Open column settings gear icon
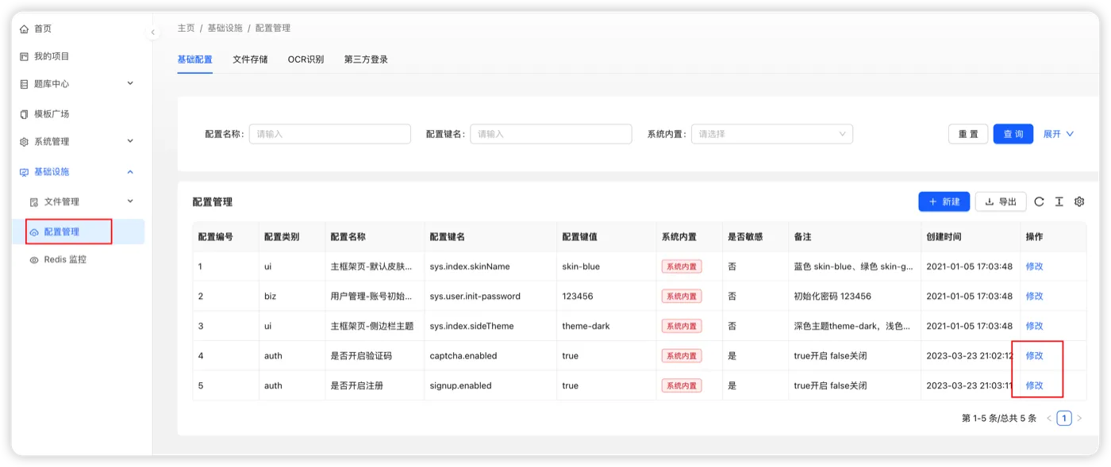 (x=1079, y=202)
